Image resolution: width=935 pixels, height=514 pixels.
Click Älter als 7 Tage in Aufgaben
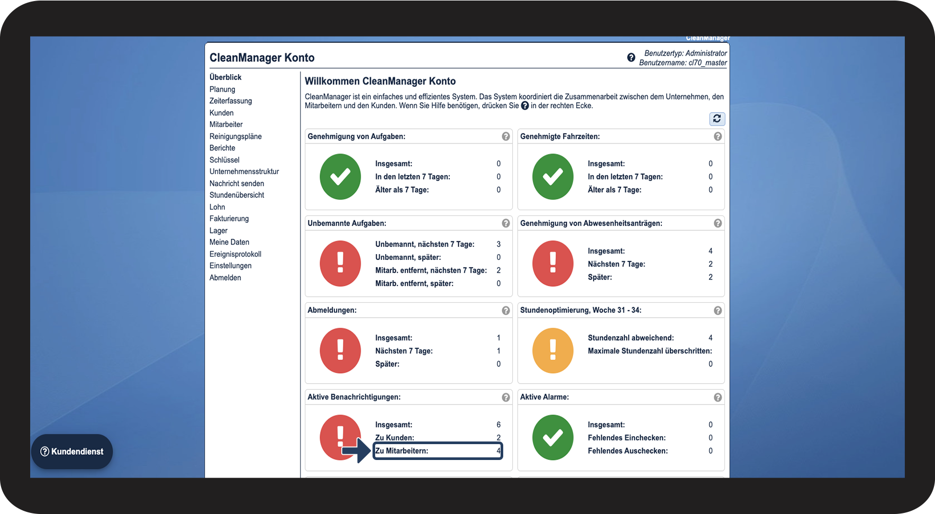pos(438,190)
